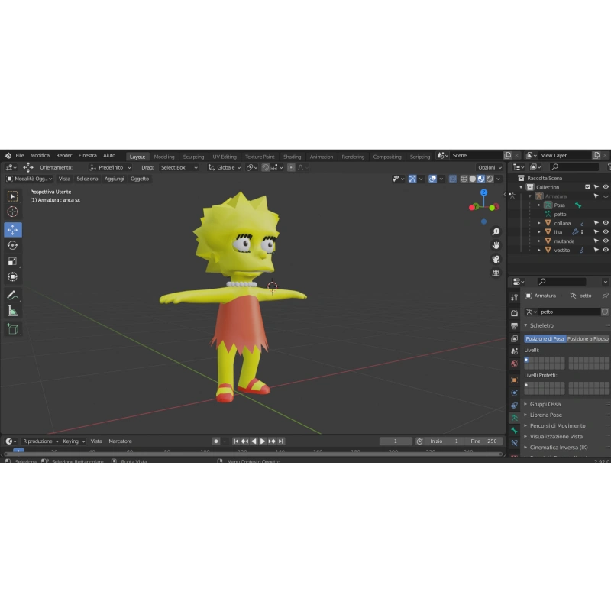Open the Scene properties tab
Image resolution: width=611 pixels, height=611 pixels.
click(514, 351)
